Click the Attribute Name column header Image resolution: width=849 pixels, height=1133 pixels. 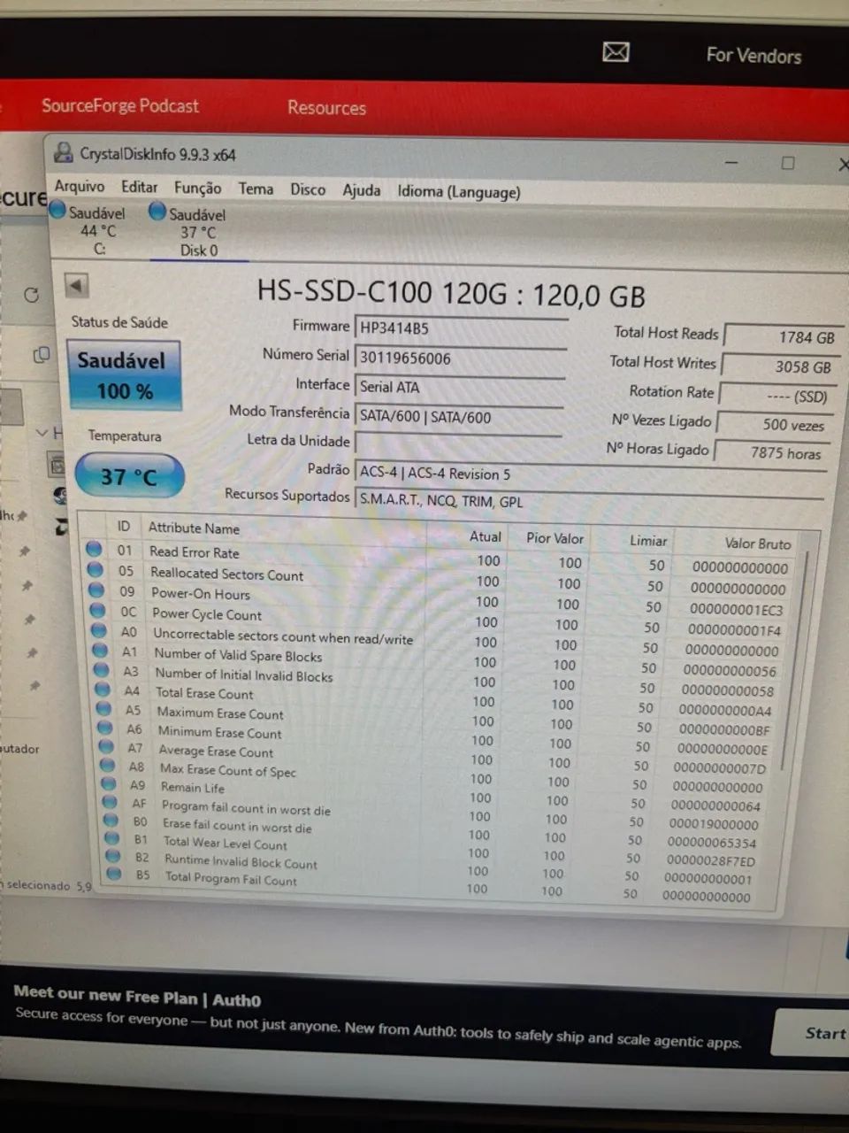[x=195, y=528]
